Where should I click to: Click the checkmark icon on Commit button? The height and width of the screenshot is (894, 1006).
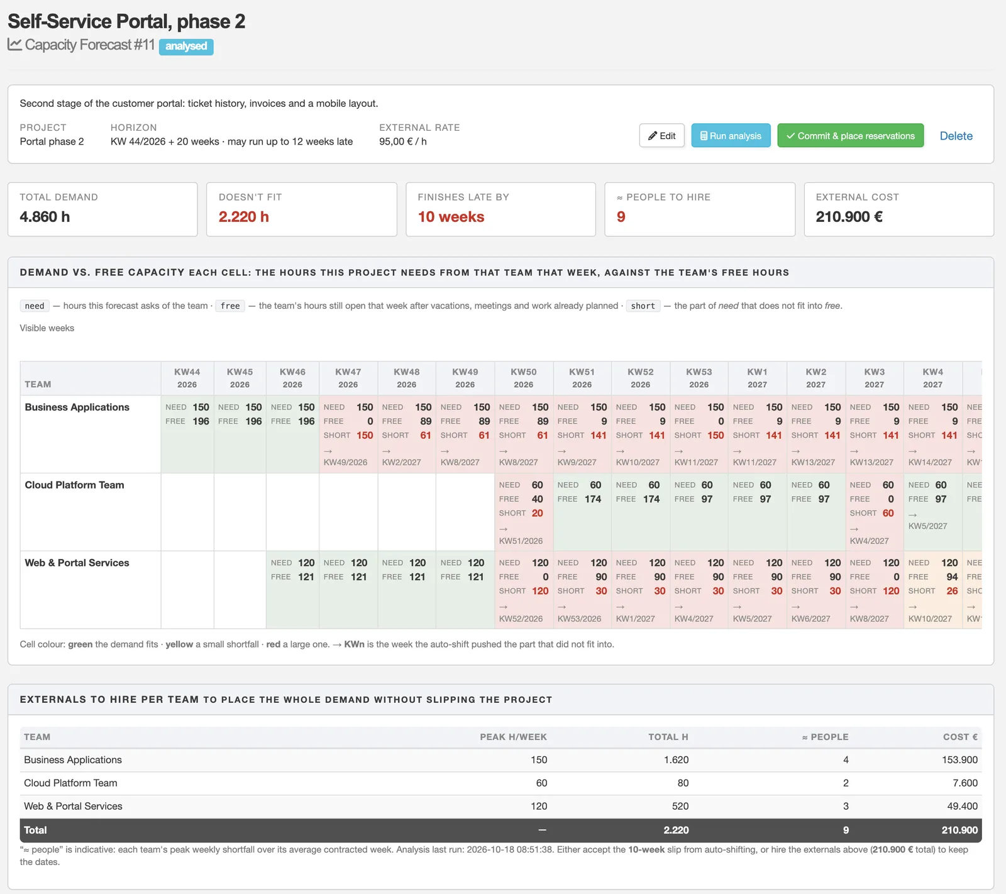[x=790, y=136]
